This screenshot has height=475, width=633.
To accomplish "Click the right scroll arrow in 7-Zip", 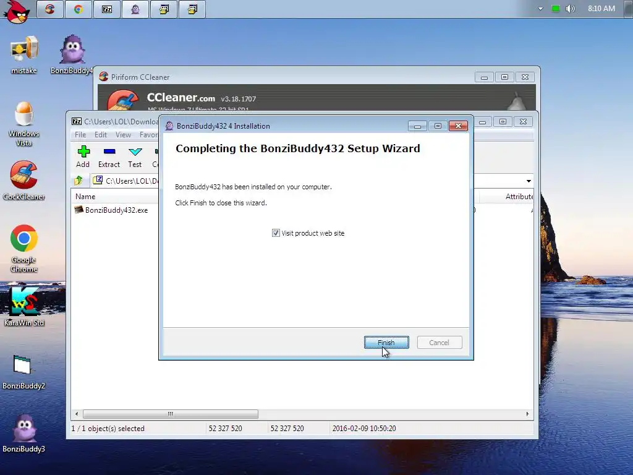I will click(x=527, y=414).
